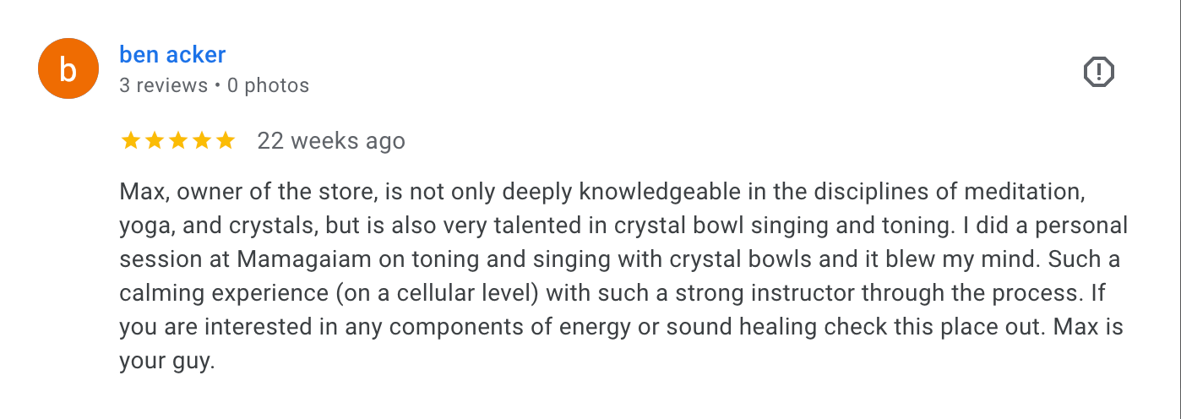This screenshot has height=419, width=1181.
Task: Click the third yellow rating star
Action: [x=177, y=140]
